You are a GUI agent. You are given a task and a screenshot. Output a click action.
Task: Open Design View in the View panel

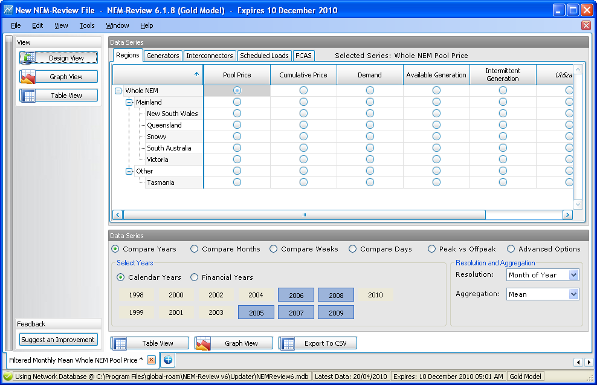point(59,58)
